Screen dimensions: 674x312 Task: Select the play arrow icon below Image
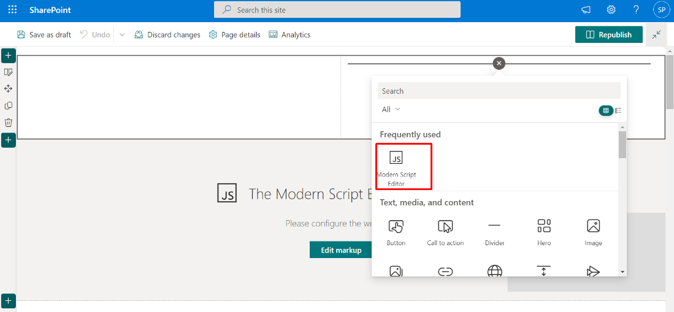(593, 271)
